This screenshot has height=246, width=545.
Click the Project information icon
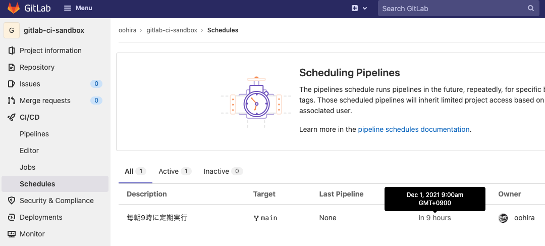pos(12,51)
